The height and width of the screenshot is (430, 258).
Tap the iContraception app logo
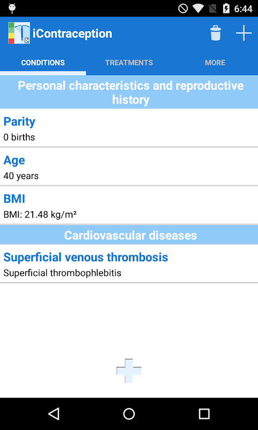[x=19, y=33]
